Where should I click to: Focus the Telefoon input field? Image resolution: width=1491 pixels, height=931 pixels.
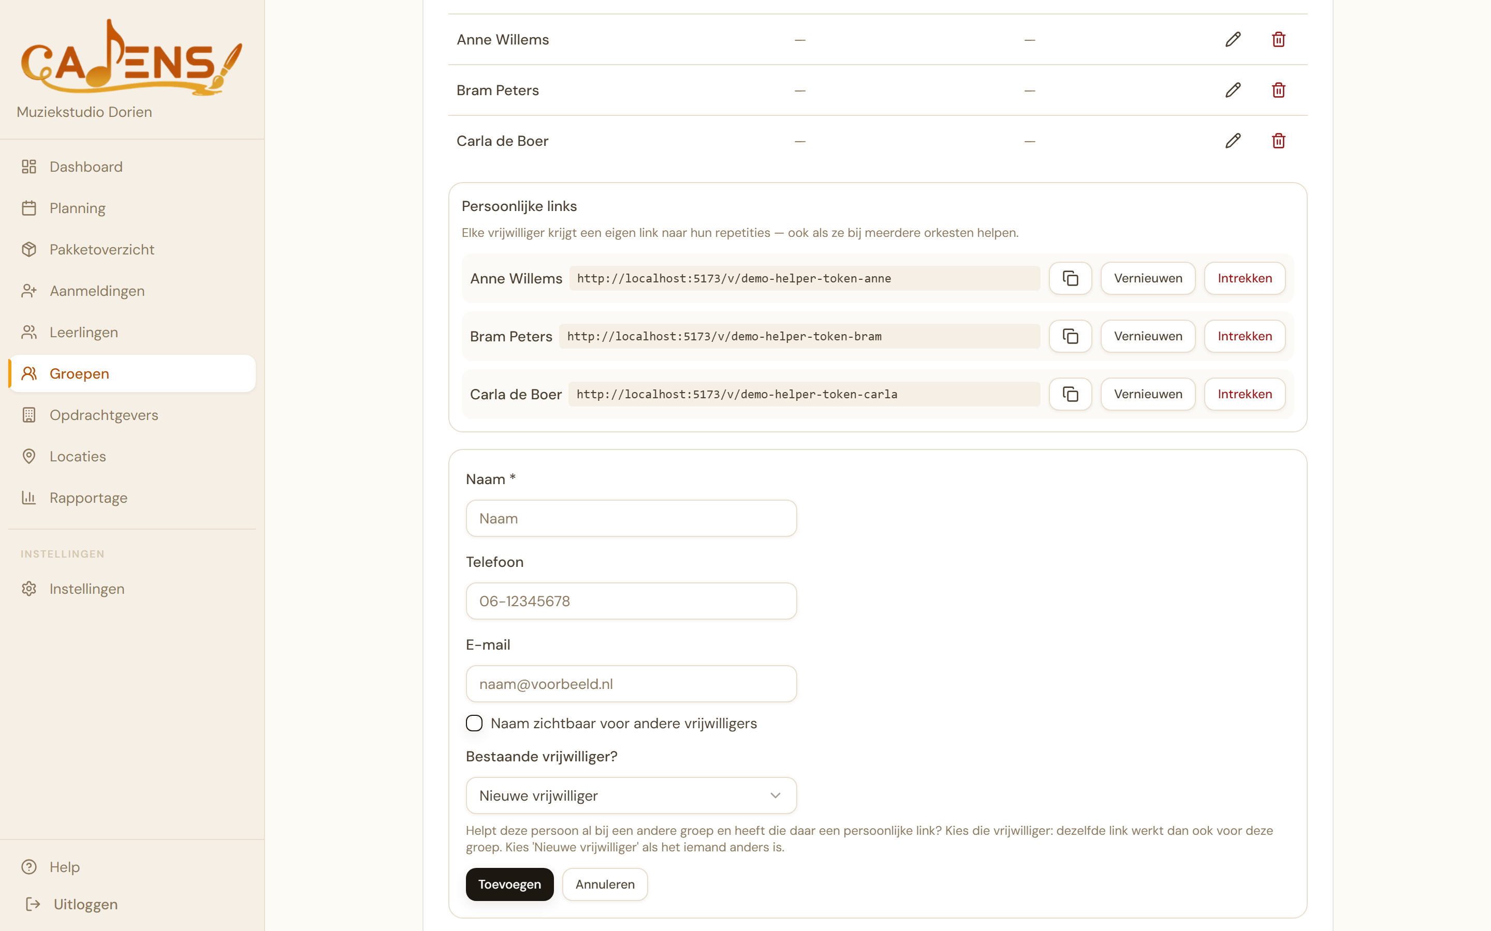click(631, 601)
